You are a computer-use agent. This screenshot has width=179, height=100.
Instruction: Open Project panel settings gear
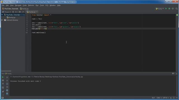(20, 12)
